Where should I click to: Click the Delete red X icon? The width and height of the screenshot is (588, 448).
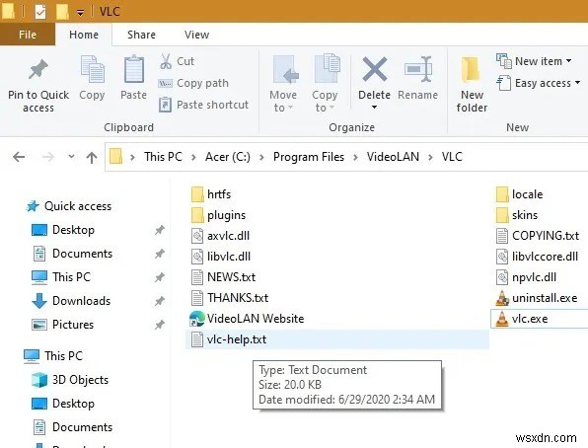(x=374, y=69)
